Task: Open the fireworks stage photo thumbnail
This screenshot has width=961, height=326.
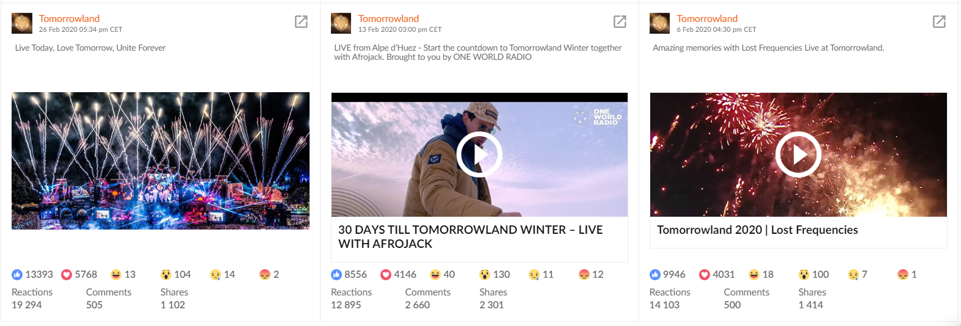Action: click(161, 161)
